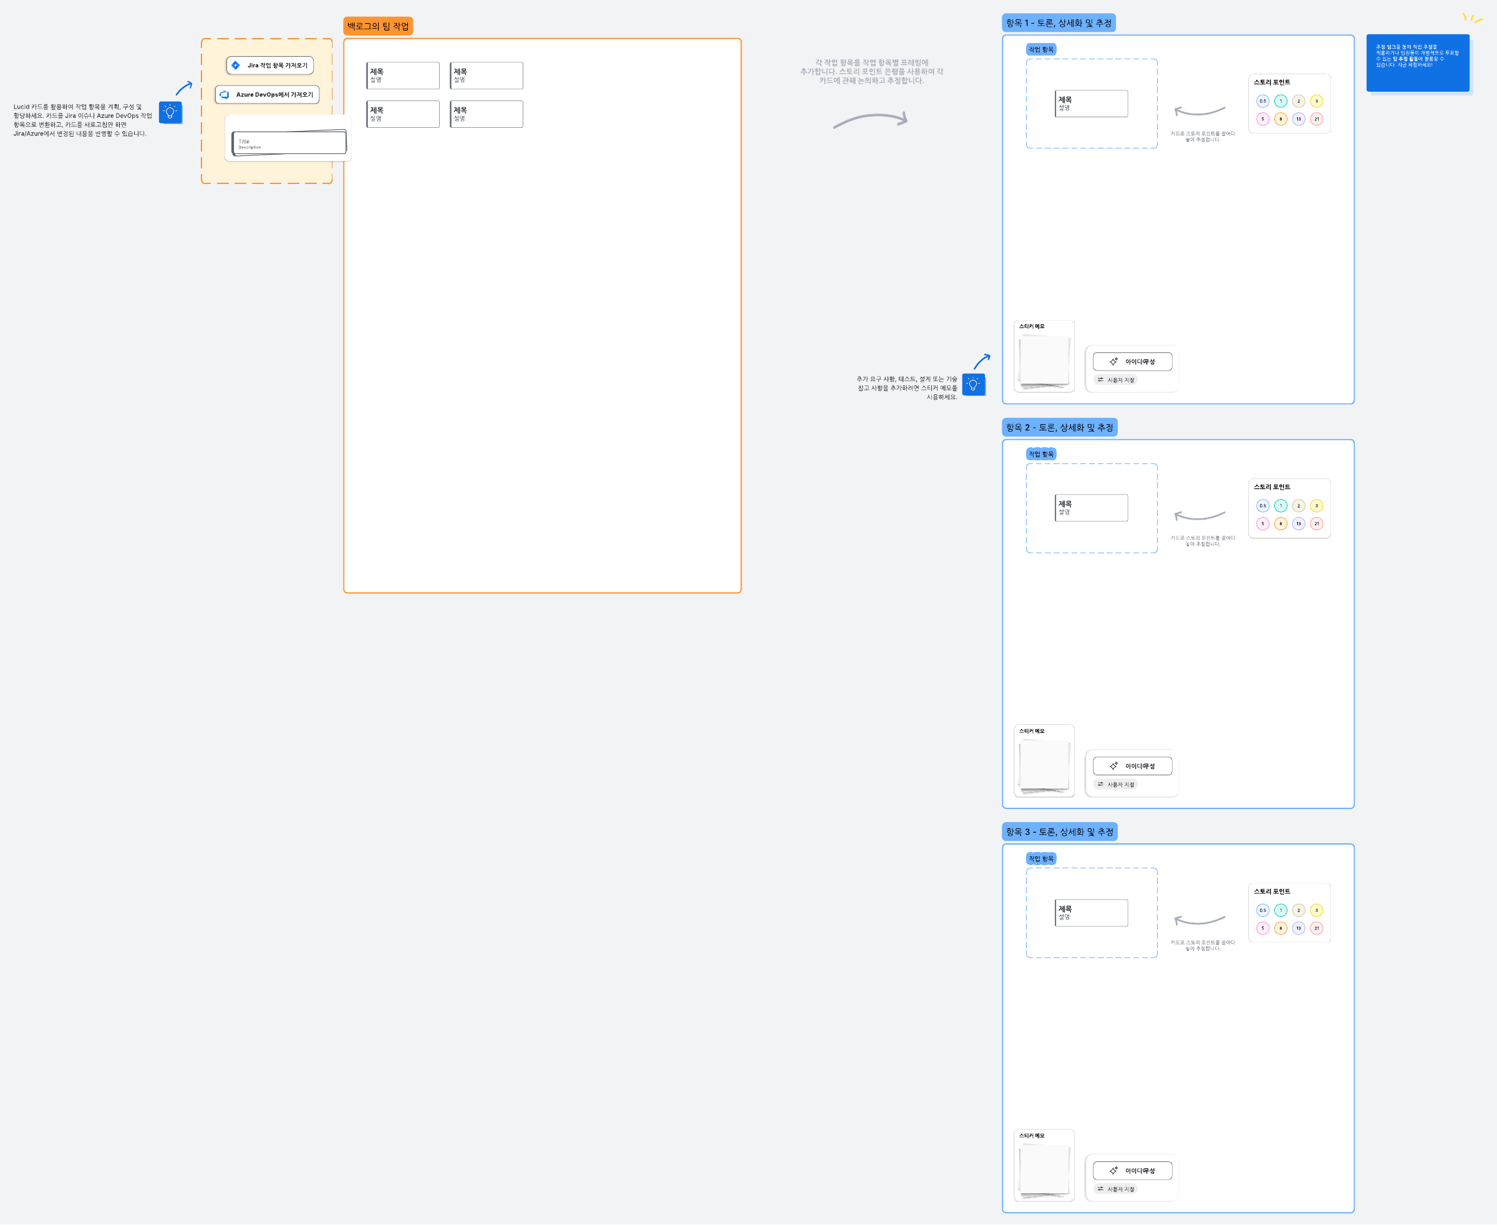This screenshot has width=1497, height=1225.
Task: Click the Azure DevOps에서 가져오기 button
Action: [x=267, y=95]
